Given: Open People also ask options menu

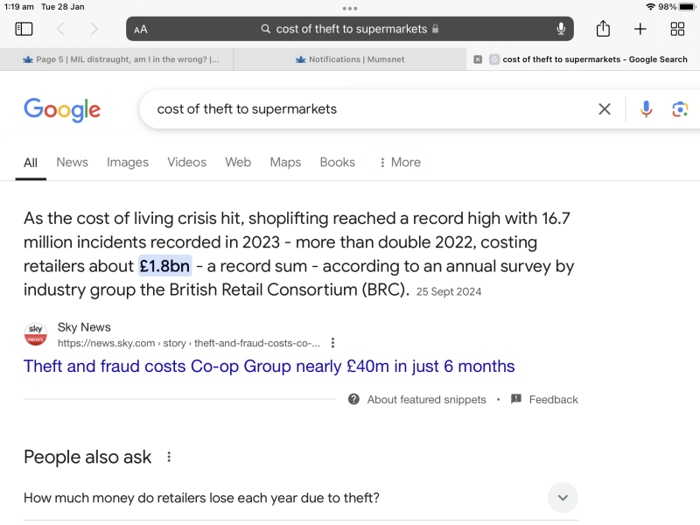Looking at the screenshot, I should coord(169,457).
